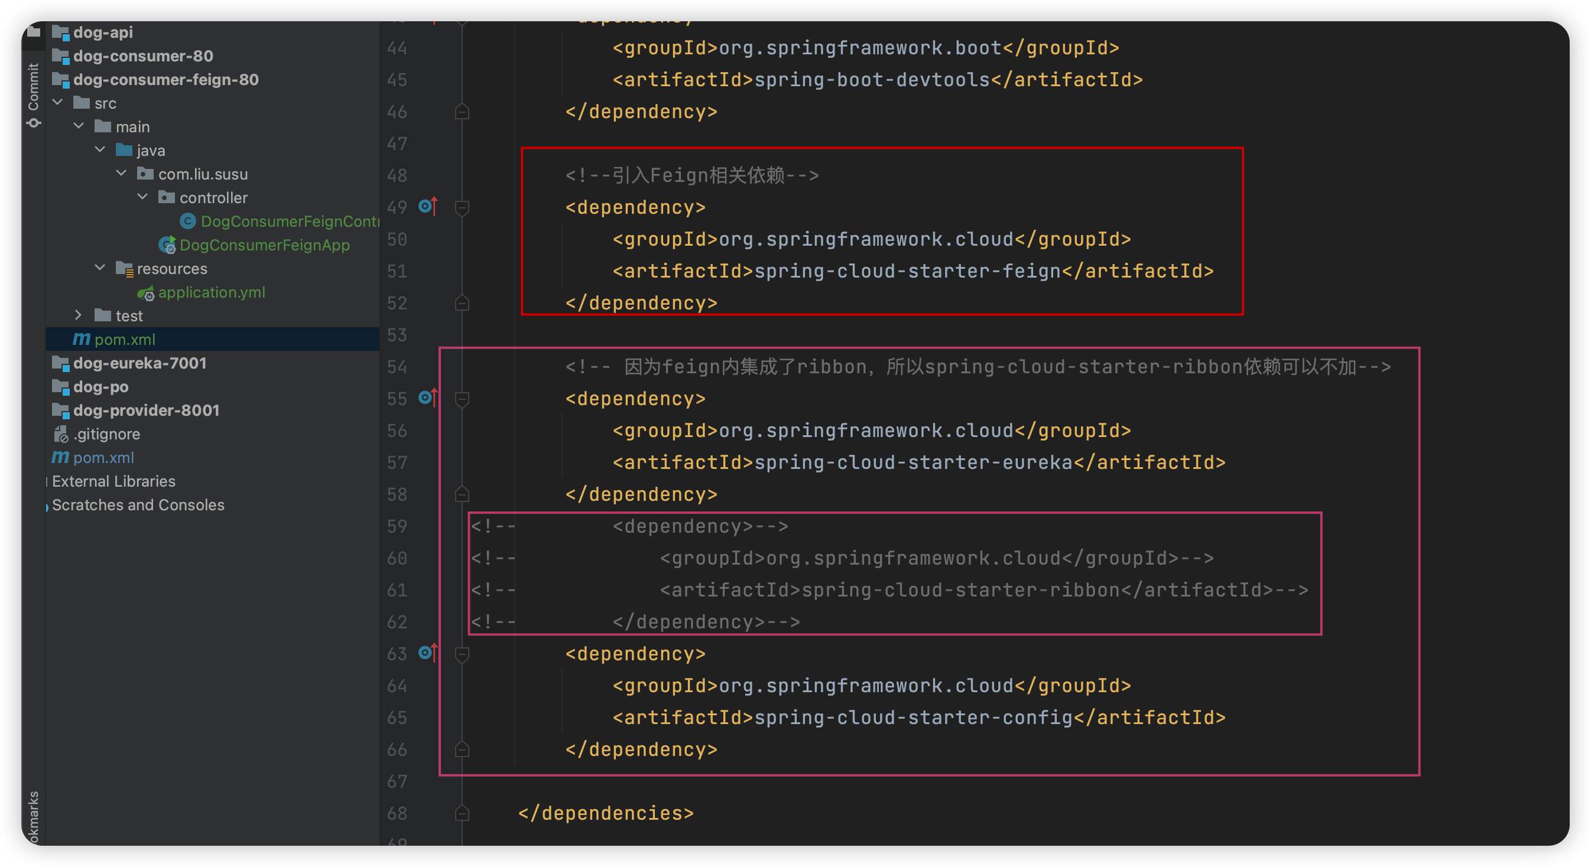Select the dog-consumer-80 module
Viewport: 1591px width, 867px height.
(x=142, y=56)
